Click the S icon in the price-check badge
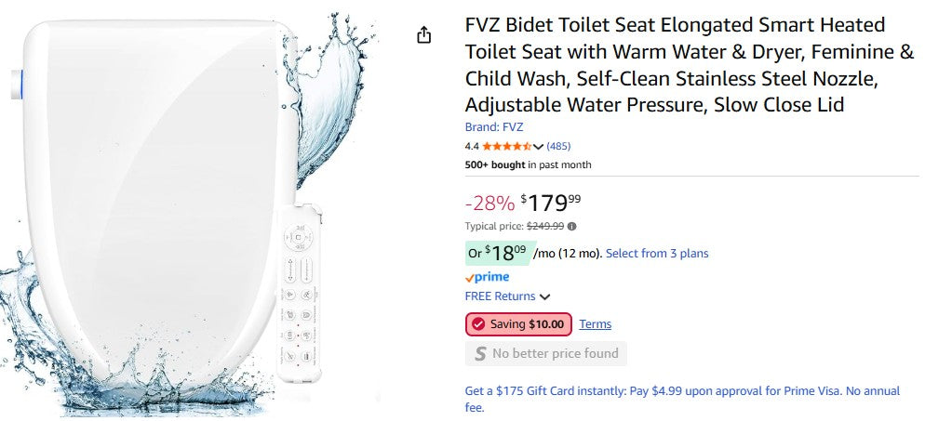The image size is (925, 421). [x=480, y=354]
